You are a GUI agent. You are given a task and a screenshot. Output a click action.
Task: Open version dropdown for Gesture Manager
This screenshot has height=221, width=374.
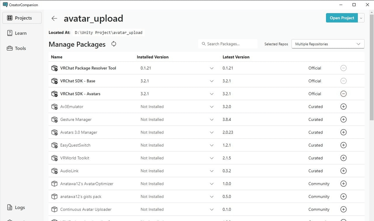pyautogui.click(x=212, y=120)
